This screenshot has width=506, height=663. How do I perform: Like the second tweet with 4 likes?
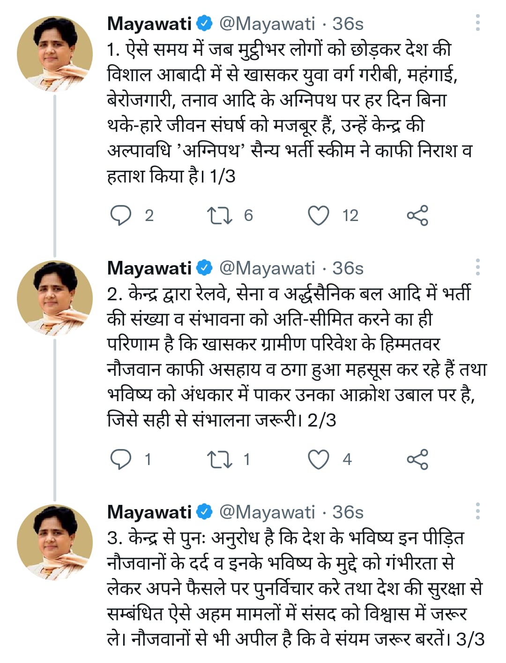(319, 459)
